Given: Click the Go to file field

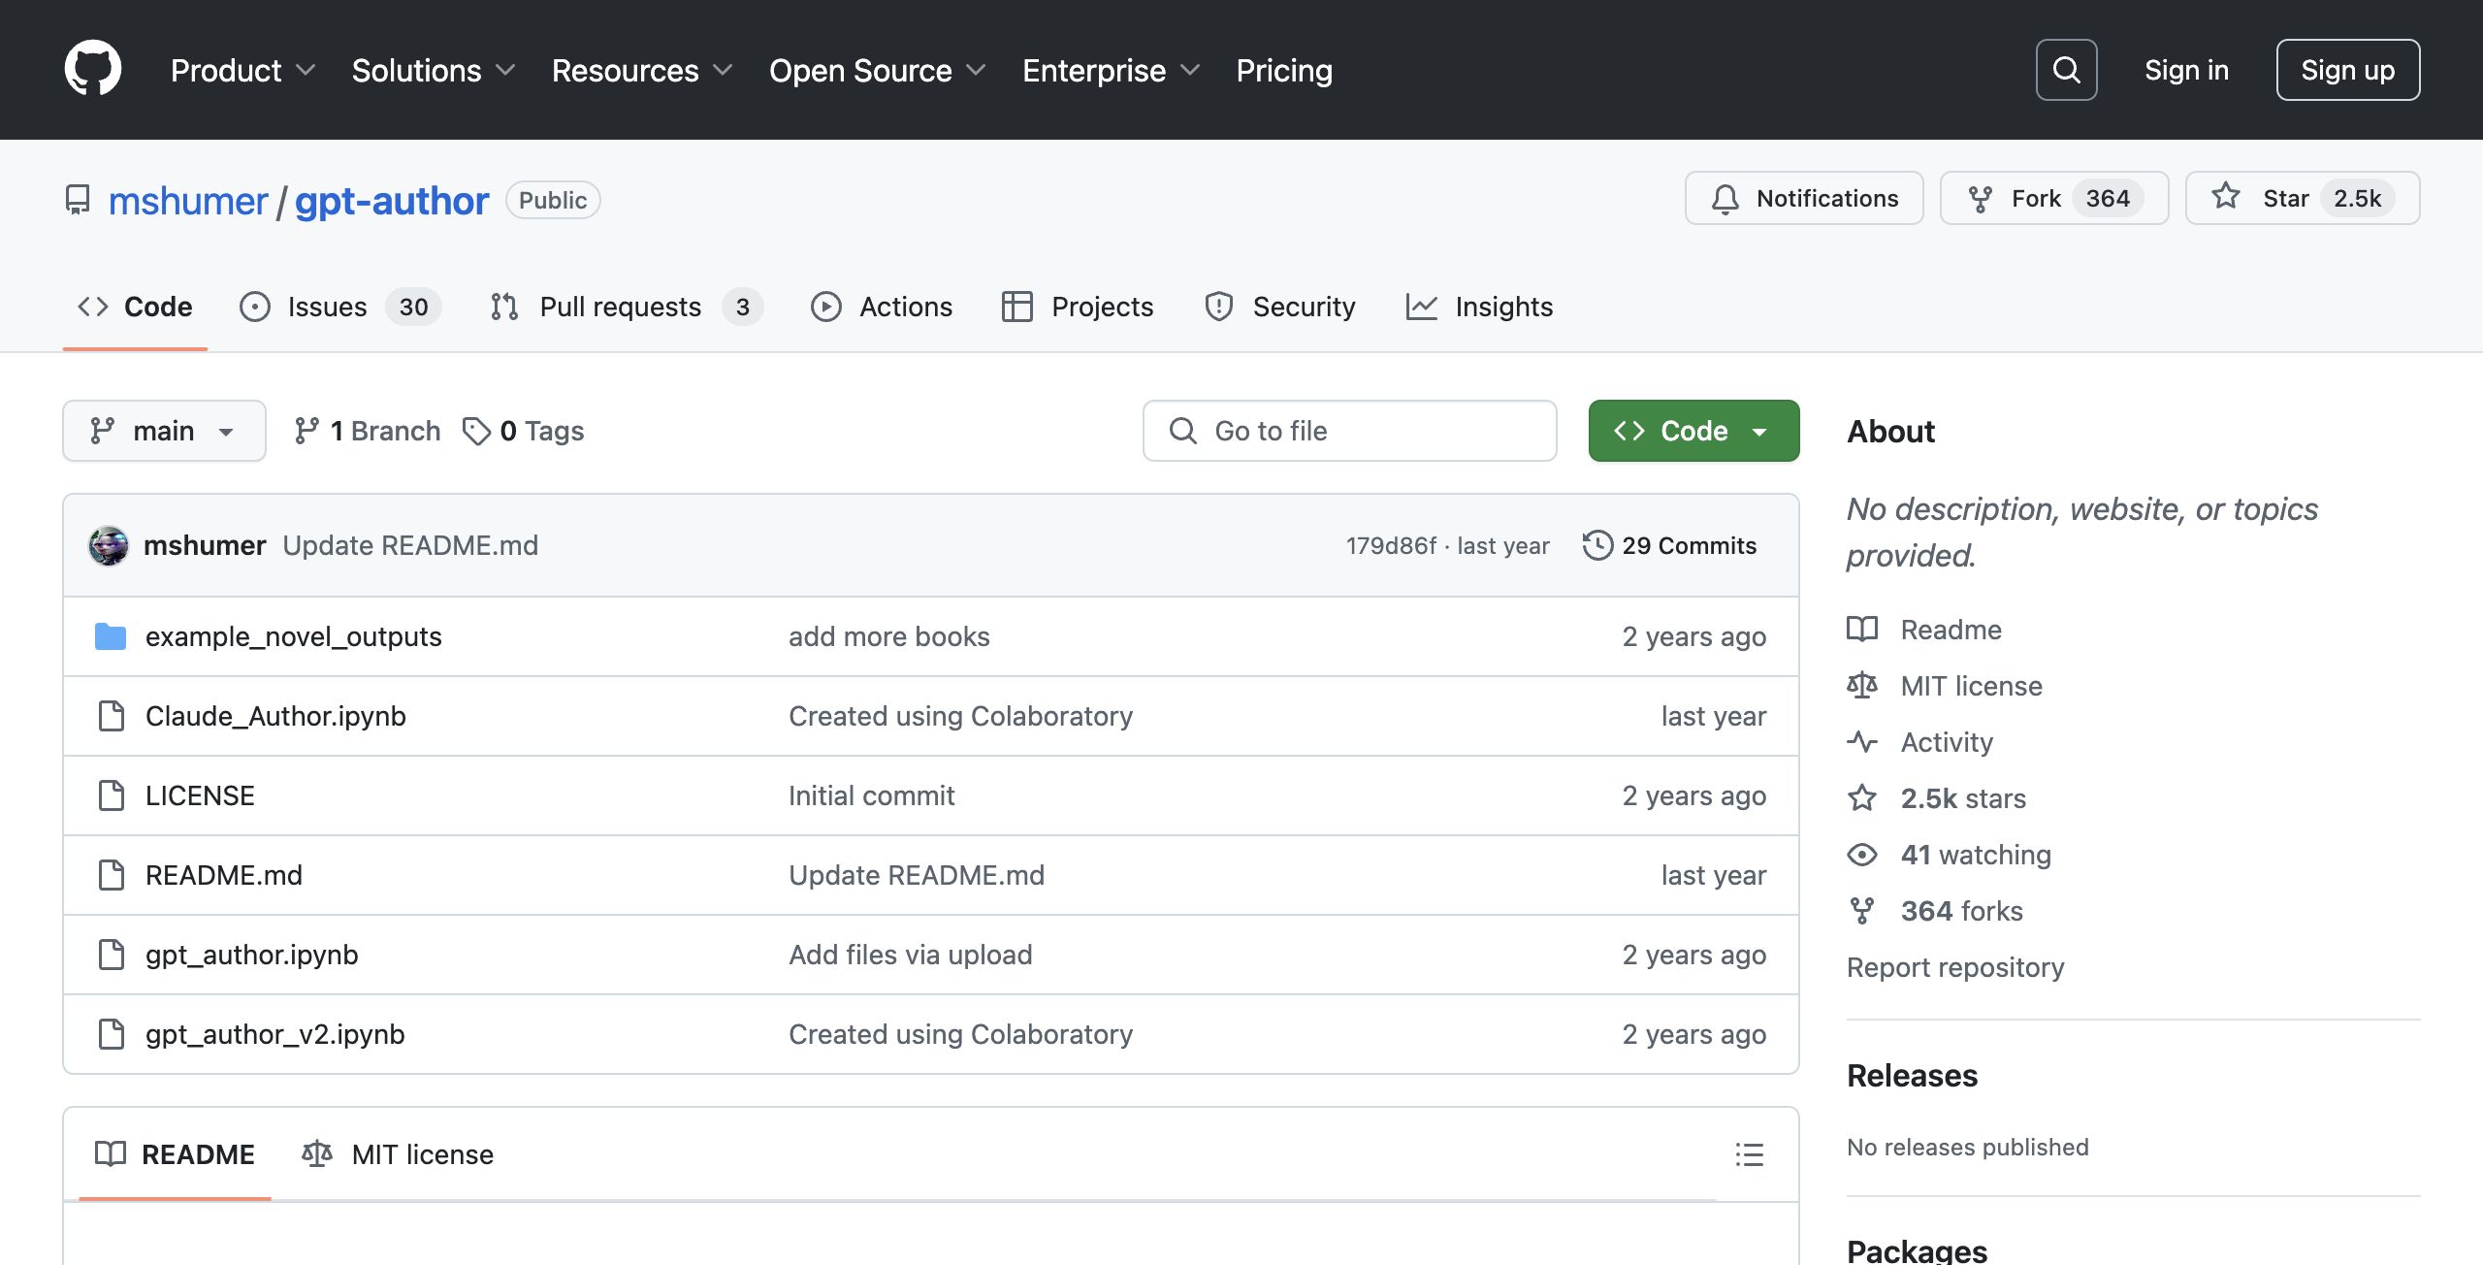Looking at the screenshot, I should (1349, 431).
